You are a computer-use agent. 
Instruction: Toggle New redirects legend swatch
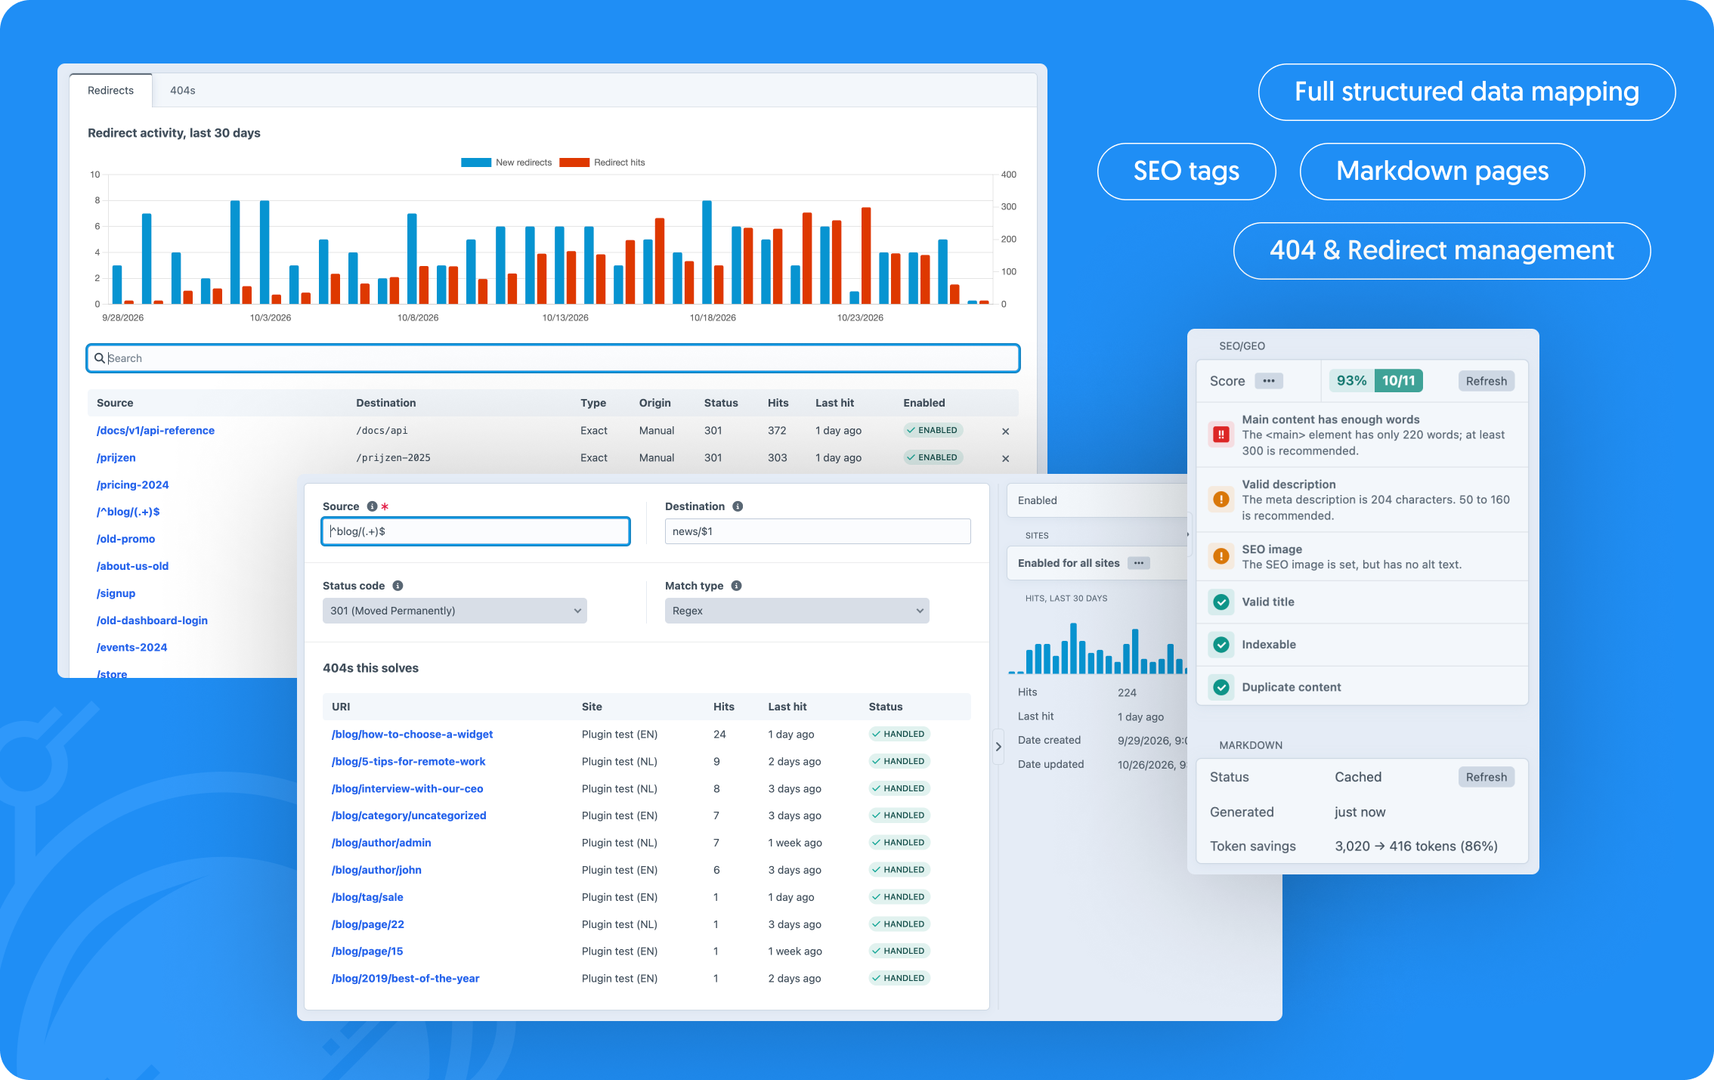click(476, 162)
